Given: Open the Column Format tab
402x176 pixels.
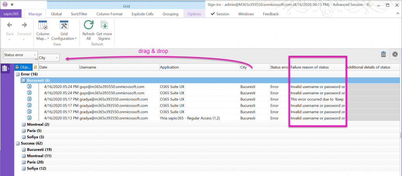Looking at the screenshot, I should 109,14.
